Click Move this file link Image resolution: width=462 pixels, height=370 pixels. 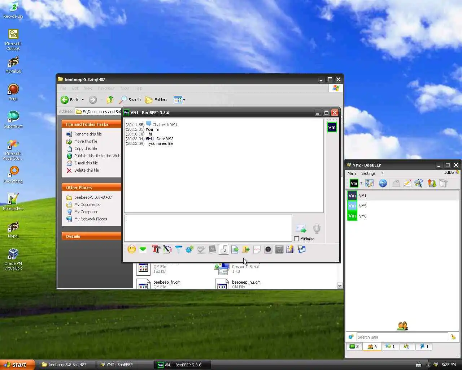click(x=86, y=141)
